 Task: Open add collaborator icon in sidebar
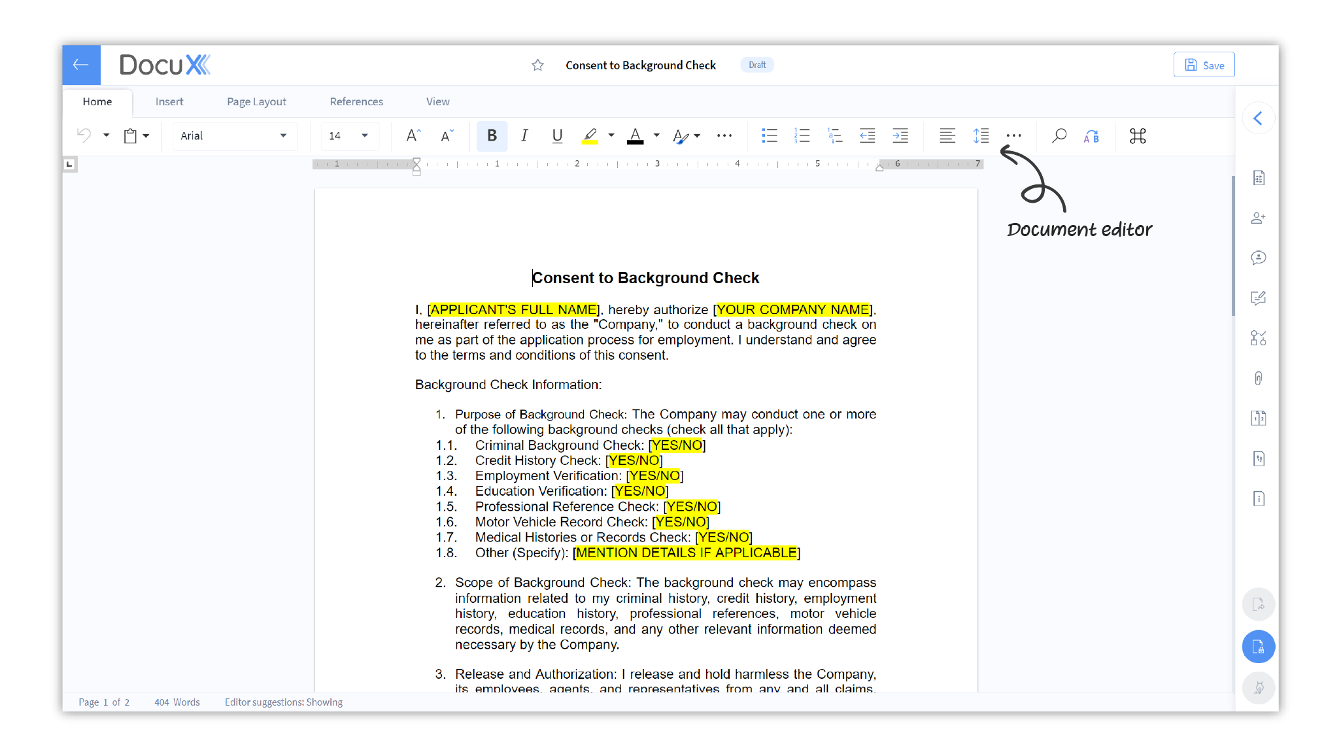tap(1259, 218)
